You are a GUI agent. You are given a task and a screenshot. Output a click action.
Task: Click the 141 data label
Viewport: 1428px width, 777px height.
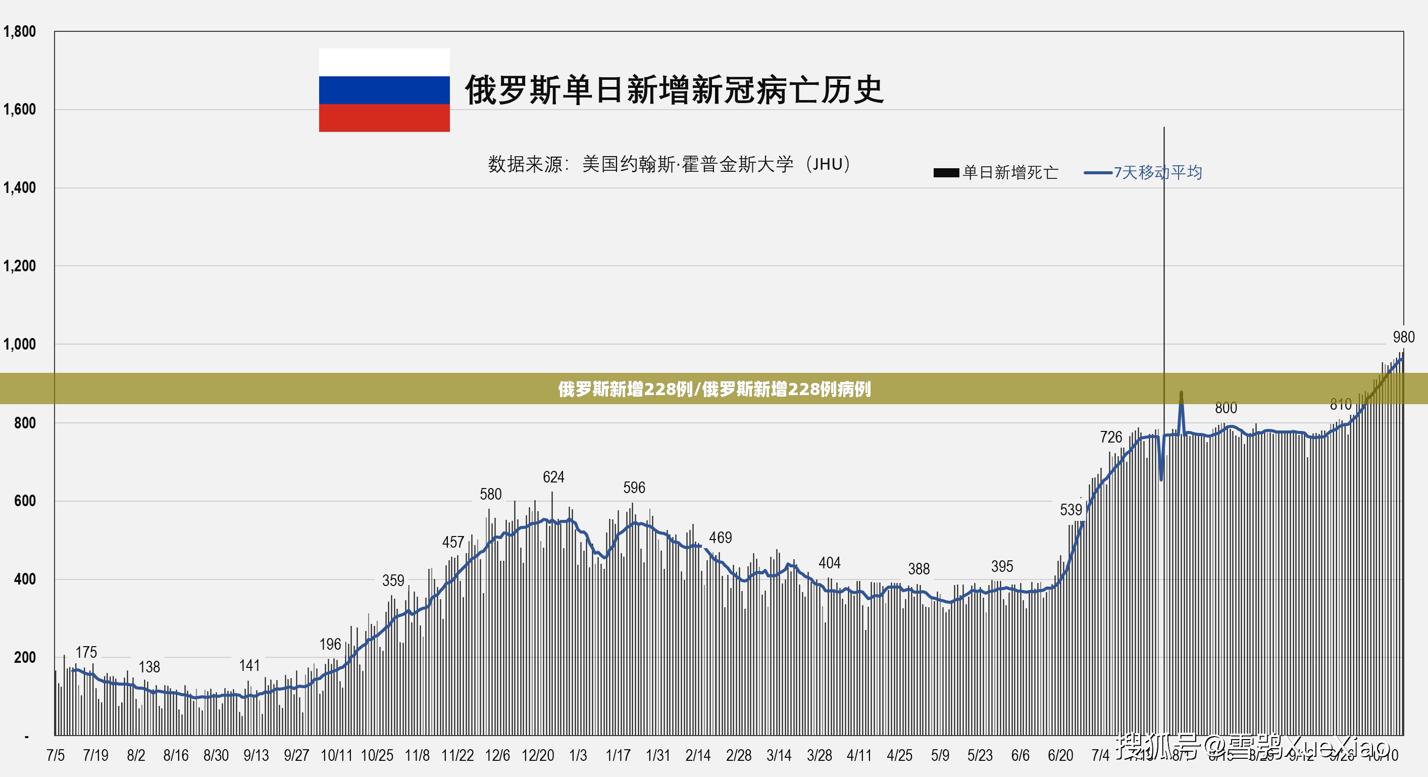[x=249, y=665]
